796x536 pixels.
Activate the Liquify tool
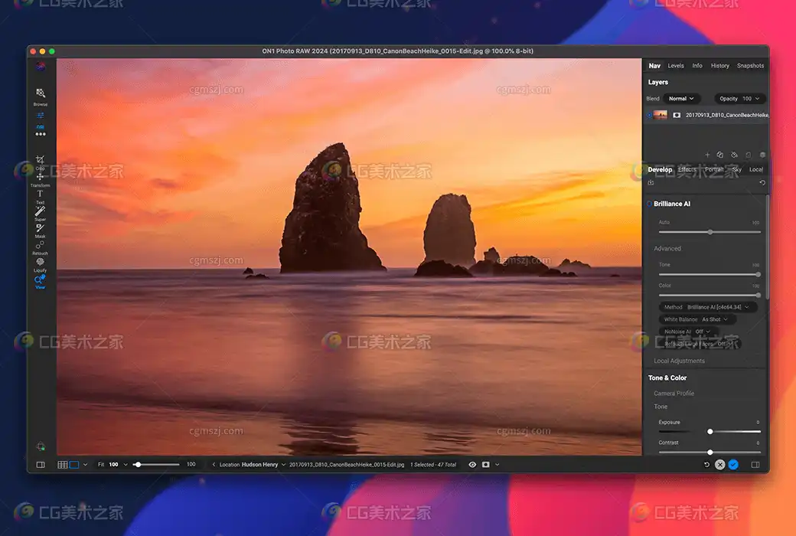point(40,263)
